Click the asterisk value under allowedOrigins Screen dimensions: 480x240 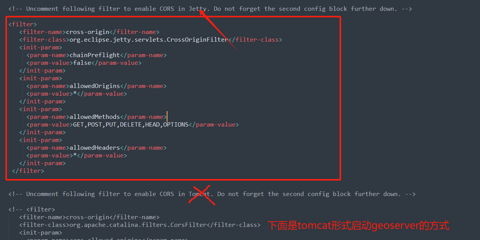(x=75, y=94)
